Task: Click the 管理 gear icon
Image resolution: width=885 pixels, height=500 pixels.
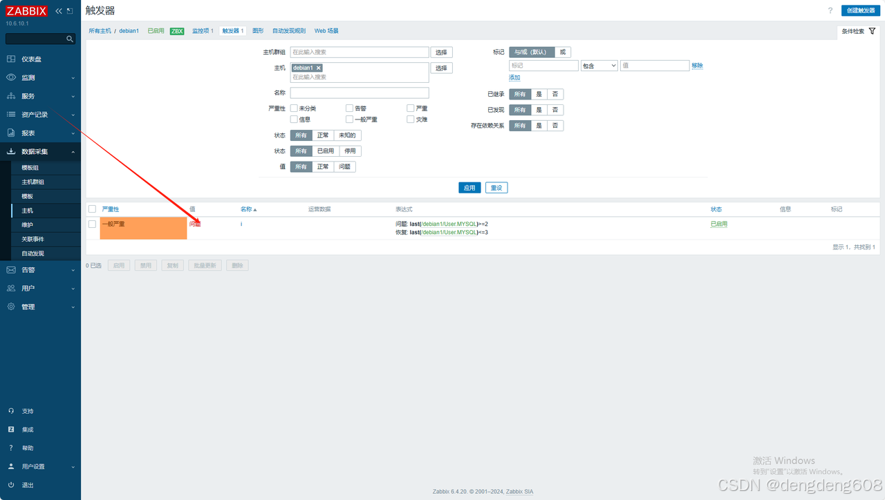Action: [x=11, y=307]
